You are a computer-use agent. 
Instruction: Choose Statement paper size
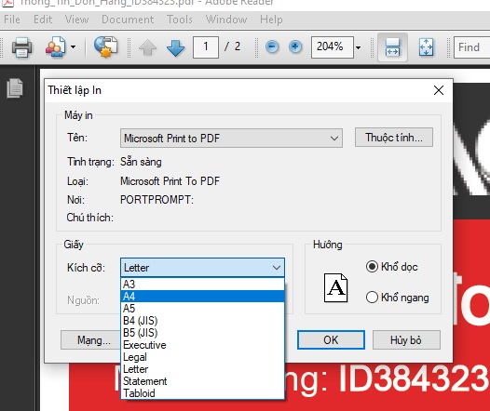[202, 381]
